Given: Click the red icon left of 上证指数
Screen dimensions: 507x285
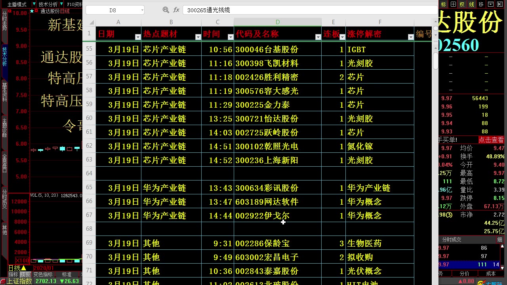Looking at the screenshot, I should 4,281.
